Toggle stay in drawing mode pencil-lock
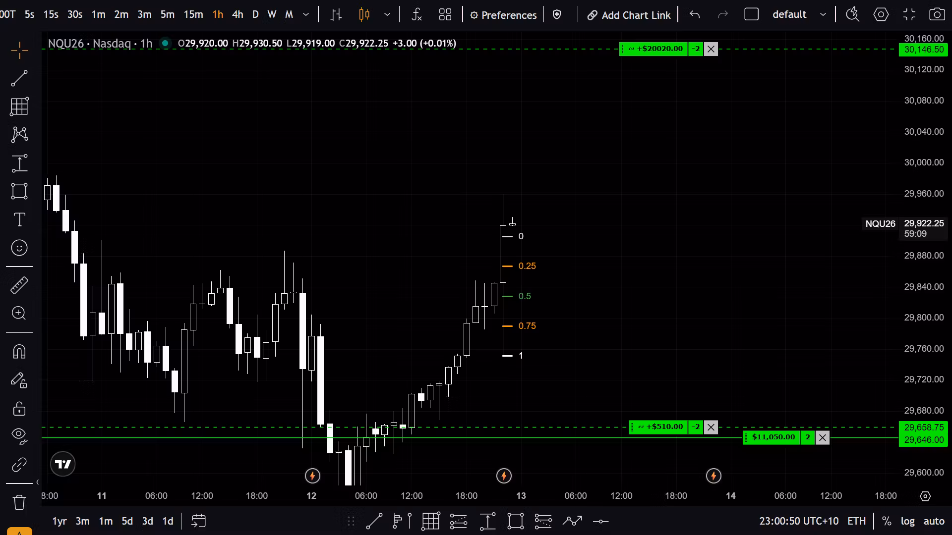The width and height of the screenshot is (952, 535). tap(19, 380)
